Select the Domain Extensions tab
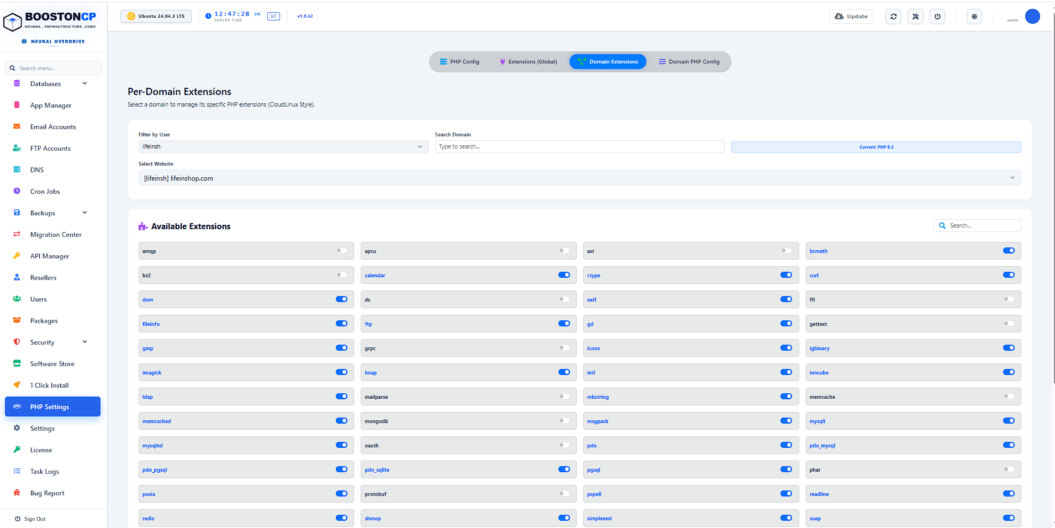Screen dimensions: 1055x528 608,62
